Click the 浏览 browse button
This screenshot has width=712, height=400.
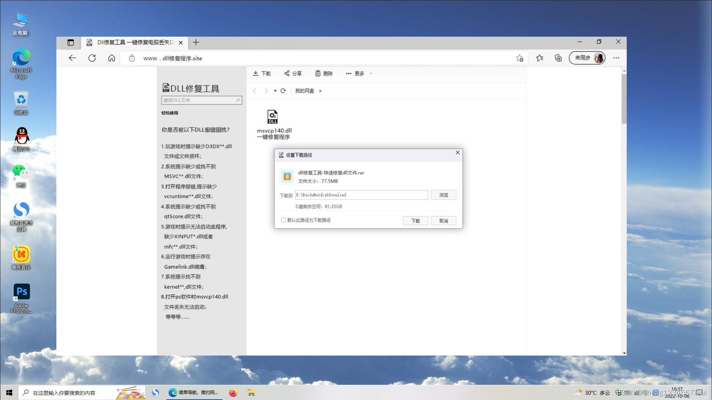444,195
